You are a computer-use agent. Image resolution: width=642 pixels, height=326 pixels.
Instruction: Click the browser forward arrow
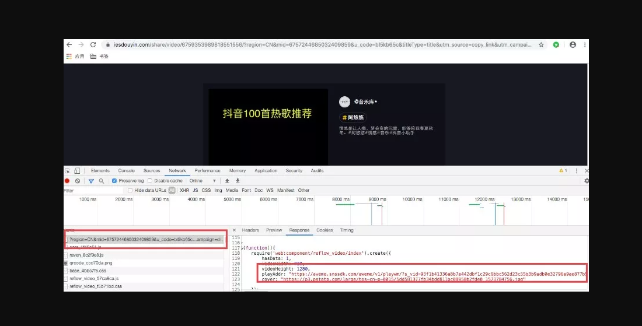[x=81, y=44]
